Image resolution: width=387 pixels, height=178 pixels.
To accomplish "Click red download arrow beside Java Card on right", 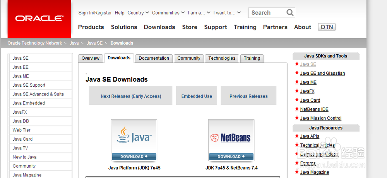I will [x=297, y=100].
